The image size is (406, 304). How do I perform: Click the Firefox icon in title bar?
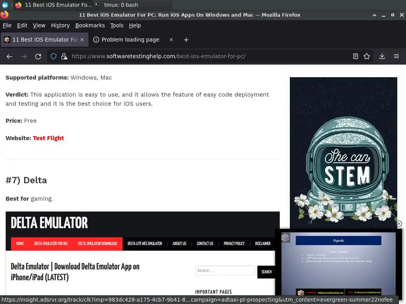(x=4, y=15)
